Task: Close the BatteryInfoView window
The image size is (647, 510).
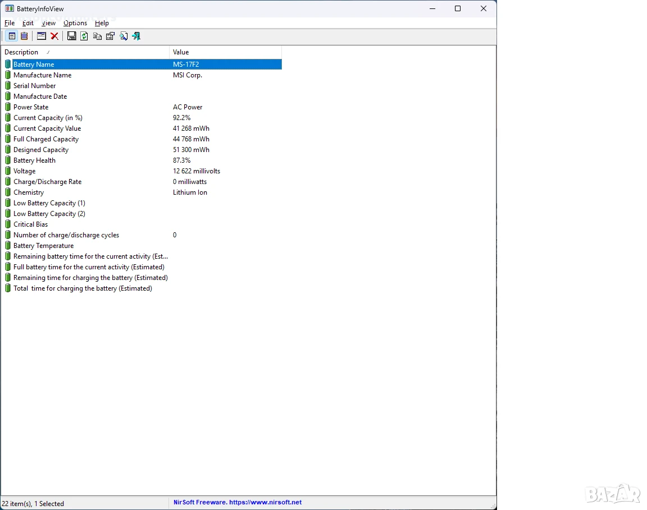Action: (484, 8)
